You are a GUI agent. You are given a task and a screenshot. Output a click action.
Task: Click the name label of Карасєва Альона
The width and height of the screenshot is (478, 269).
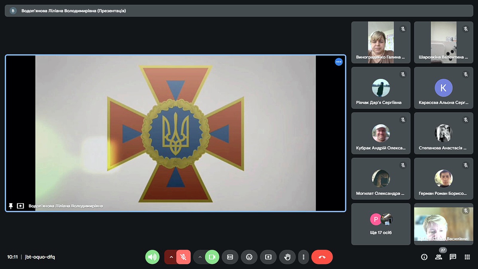pos(443,102)
